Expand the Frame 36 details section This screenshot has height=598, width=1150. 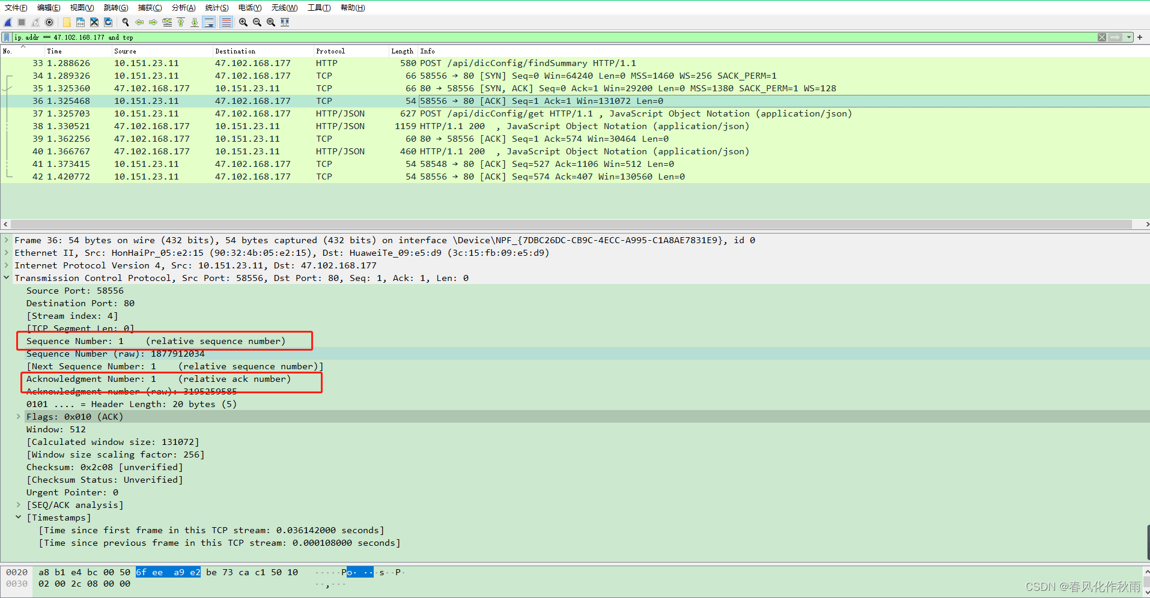6,240
